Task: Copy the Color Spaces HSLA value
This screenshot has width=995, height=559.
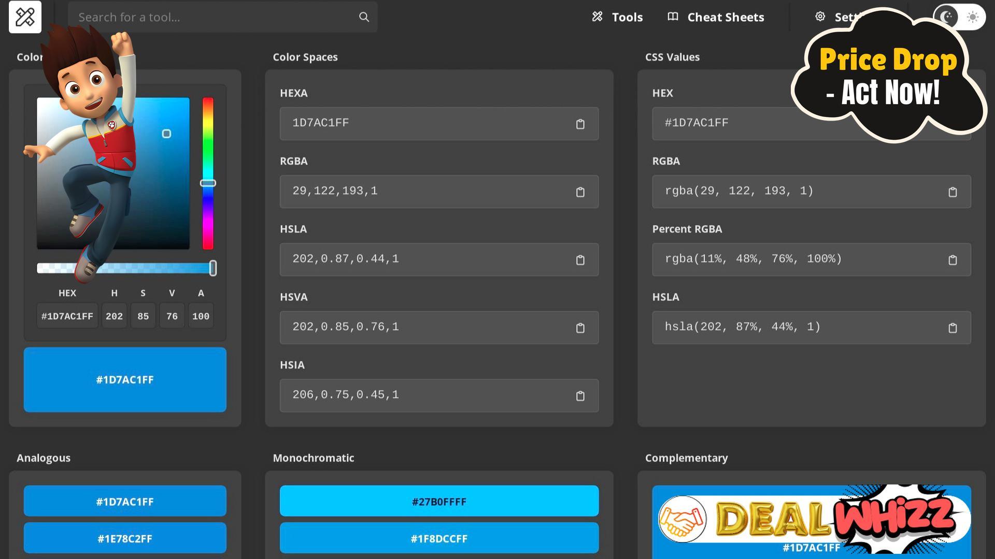Action: [x=580, y=260]
